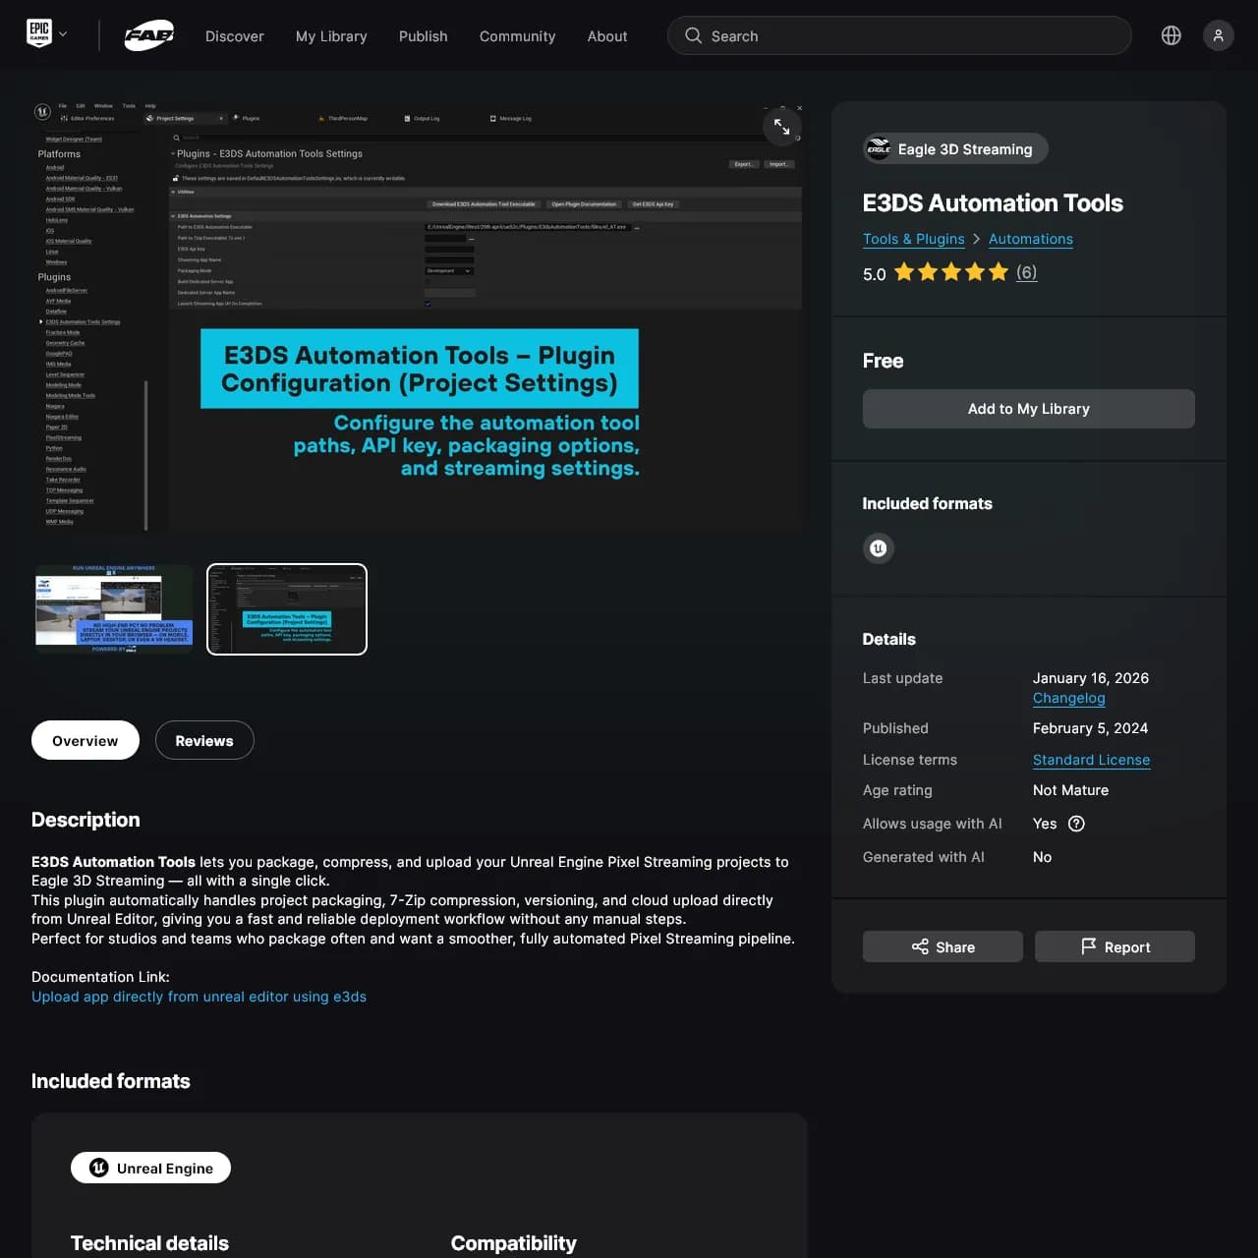The height and width of the screenshot is (1258, 1258).
Task: Open the Tools & Plugins category link
Action: point(914,239)
